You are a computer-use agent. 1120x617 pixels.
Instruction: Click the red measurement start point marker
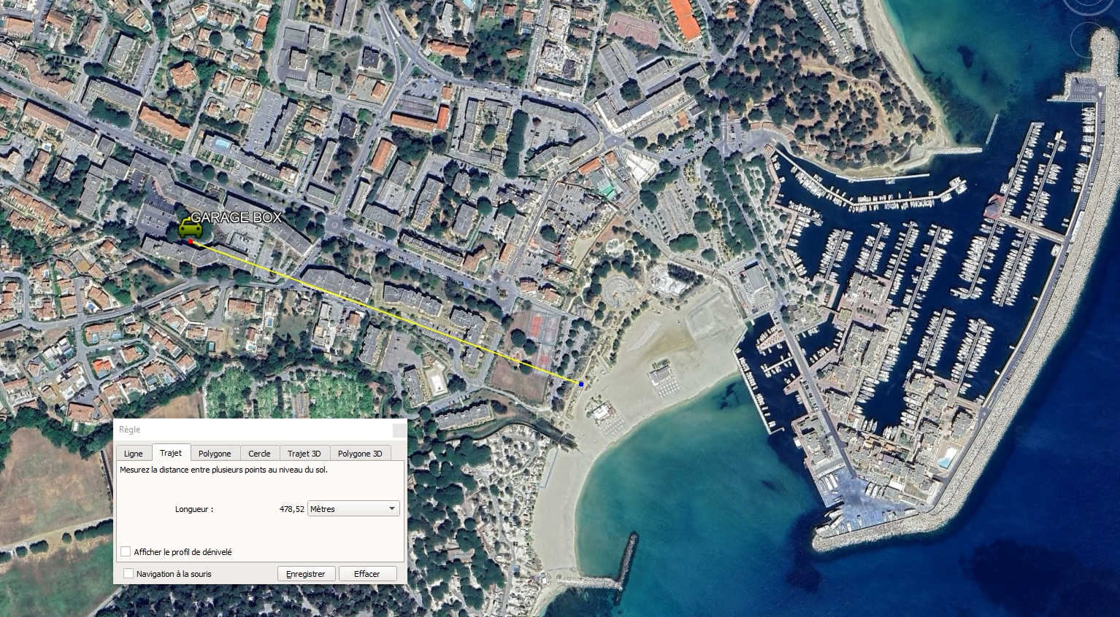pyautogui.click(x=190, y=241)
